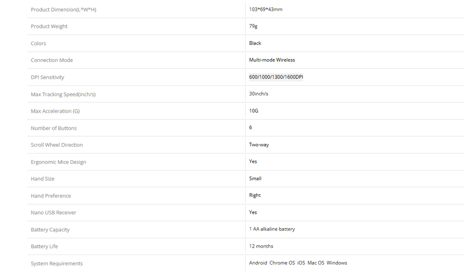
Task: Click the Right hand preference value
Action: (255, 195)
